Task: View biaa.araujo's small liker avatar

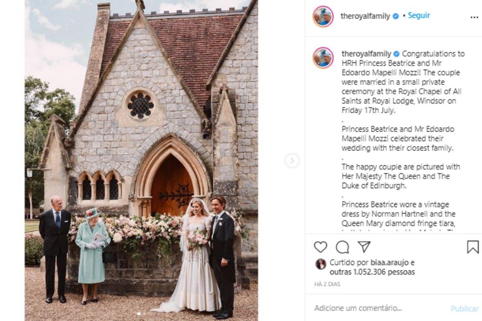Action: click(321, 264)
